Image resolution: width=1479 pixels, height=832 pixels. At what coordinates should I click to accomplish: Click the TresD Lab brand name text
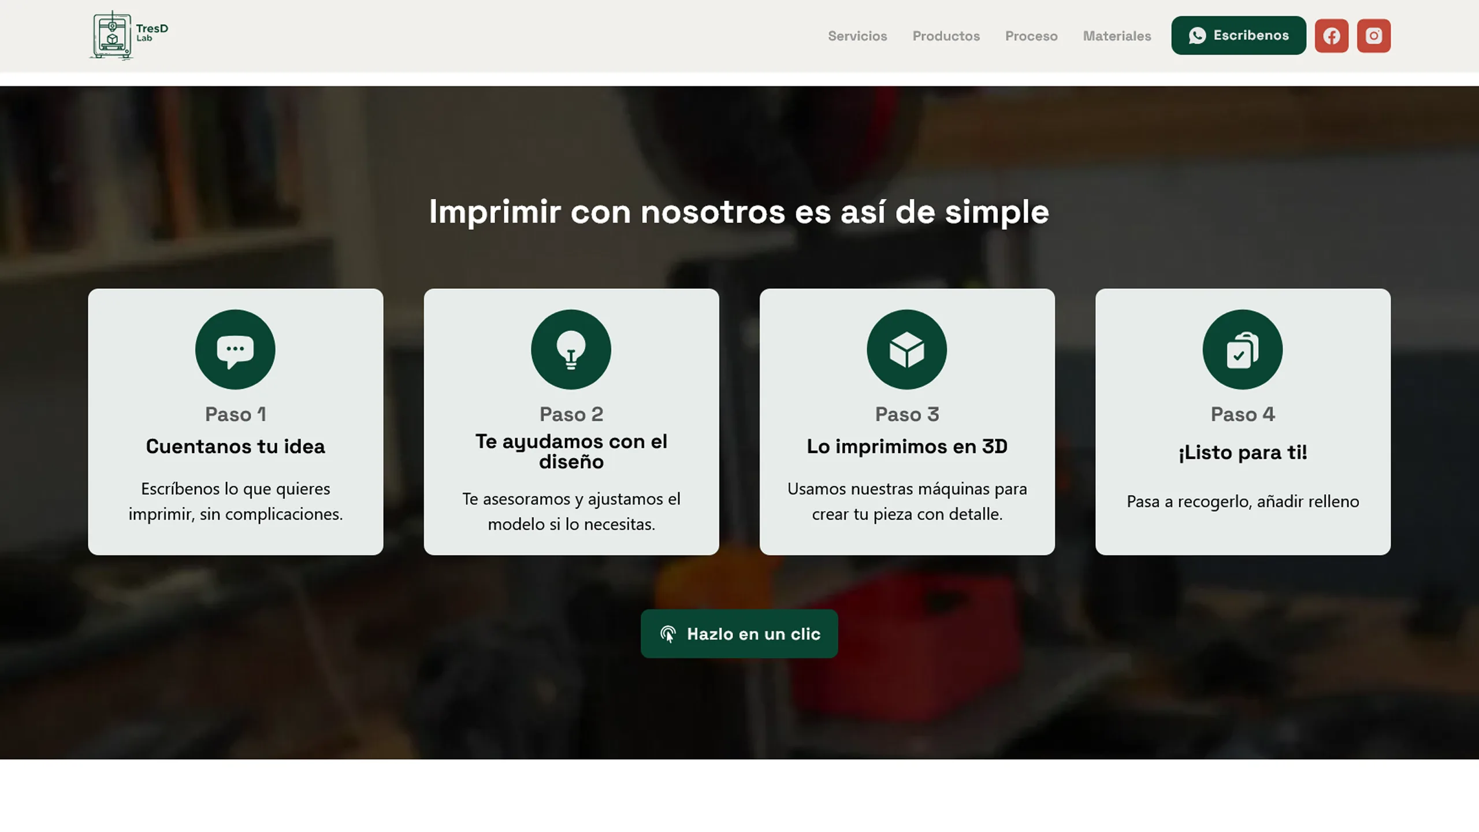click(152, 32)
